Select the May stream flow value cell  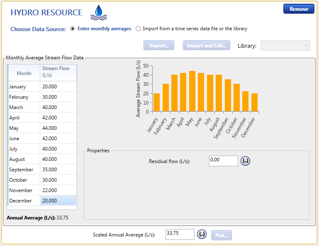[x=58, y=128]
